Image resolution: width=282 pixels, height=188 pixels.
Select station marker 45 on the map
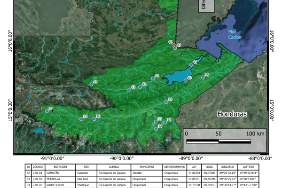tap(92, 84)
